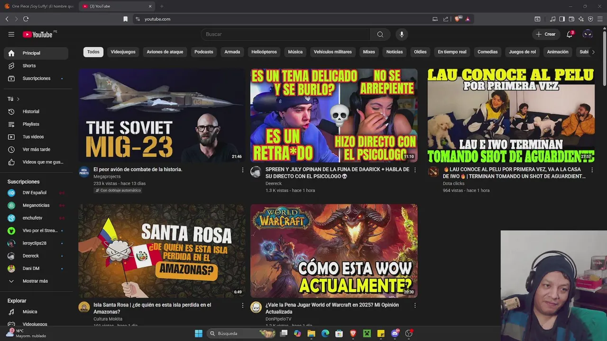Select the Helicópteros filter chip
Image resolution: width=607 pixels, height=341 pixels.
(264, 52)
